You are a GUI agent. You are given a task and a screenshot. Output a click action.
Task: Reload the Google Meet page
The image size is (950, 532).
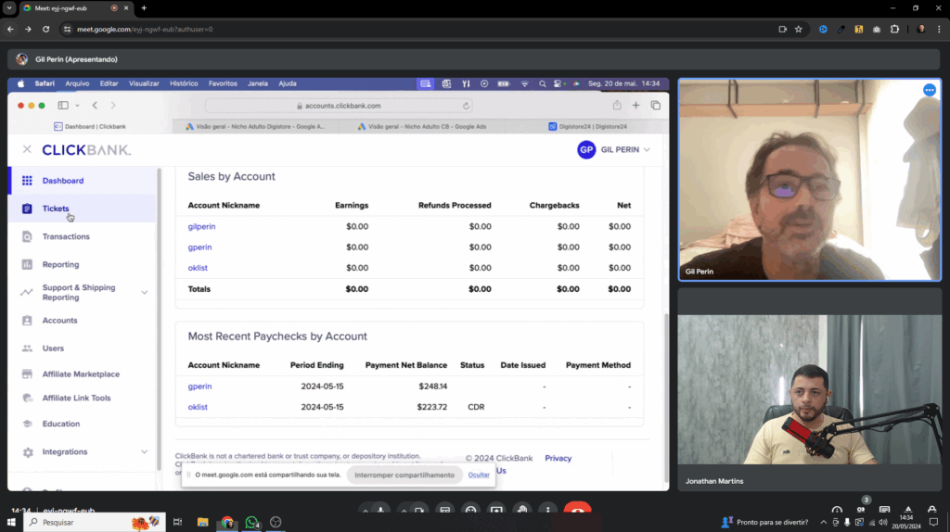(46, 29)
